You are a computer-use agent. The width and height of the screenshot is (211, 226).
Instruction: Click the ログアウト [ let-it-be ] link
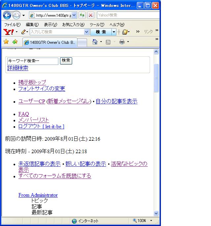(41, 127)
